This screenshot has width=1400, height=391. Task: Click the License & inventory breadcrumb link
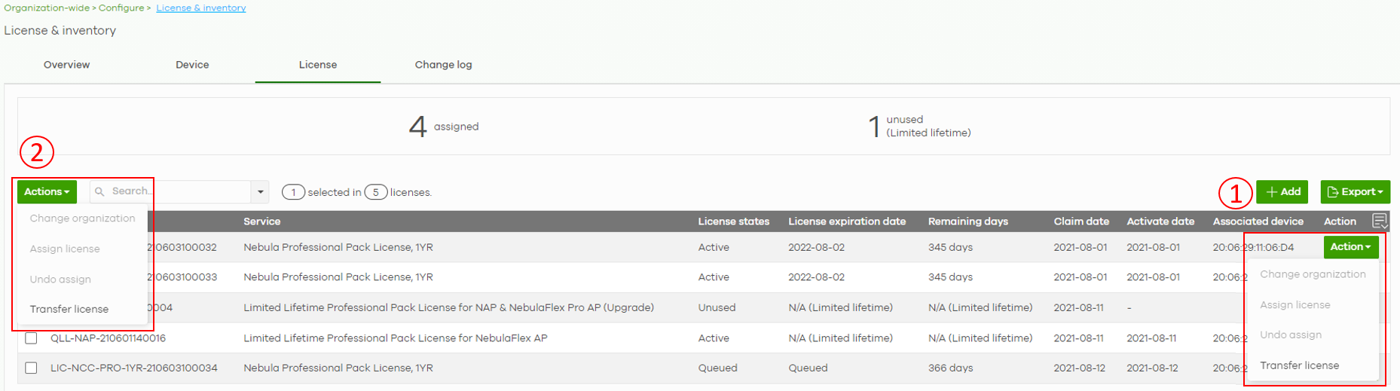click(x=201, y=8)
